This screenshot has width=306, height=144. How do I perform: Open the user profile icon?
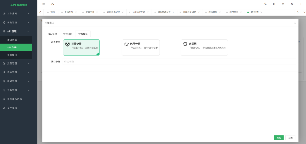[x=292, y=4]
